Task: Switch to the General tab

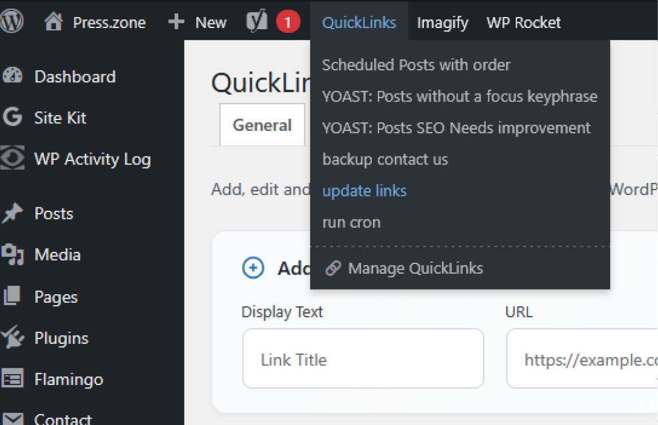Action: (x=262, y=125)
